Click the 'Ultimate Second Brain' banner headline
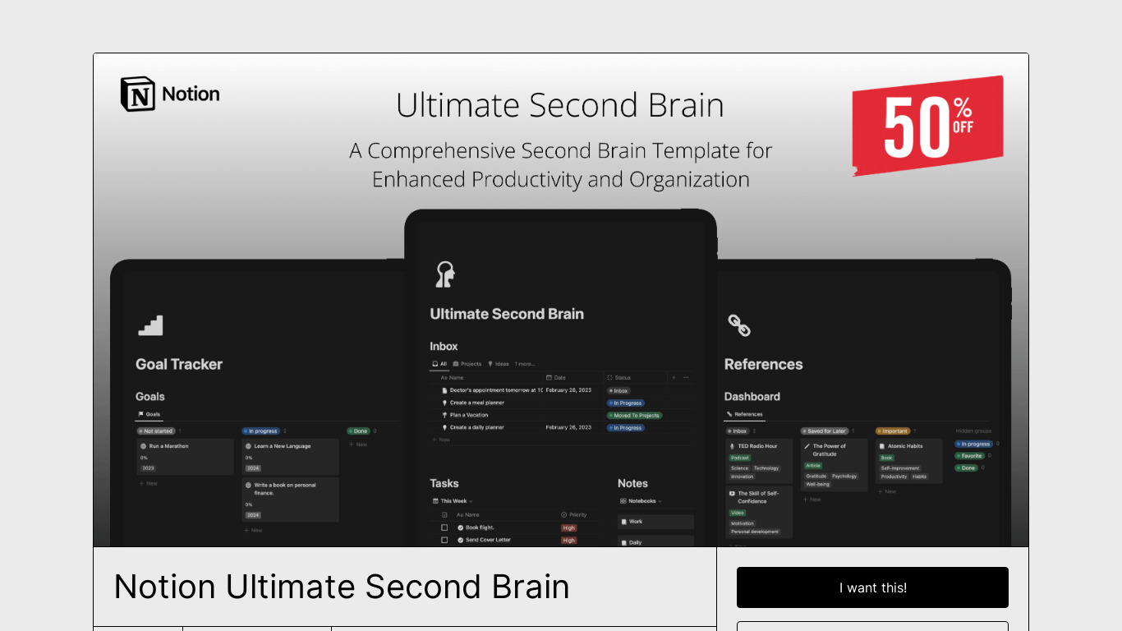The height and width of the screenshot is (631, 1122). (x=560, y=105)
